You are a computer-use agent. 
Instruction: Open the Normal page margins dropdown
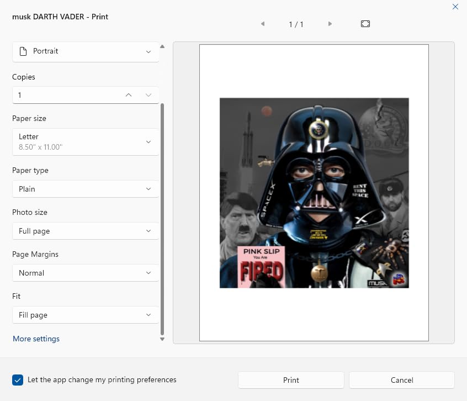pos(86,273)
